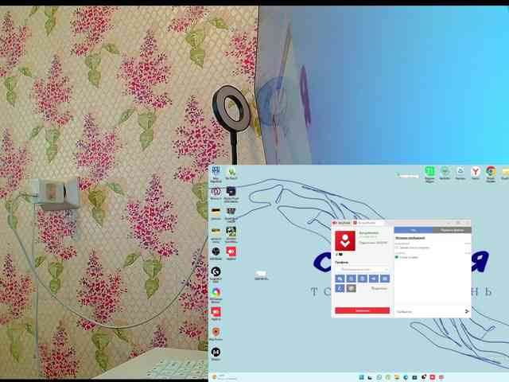Open the colorful ring desktop icon

pos(216,294)
